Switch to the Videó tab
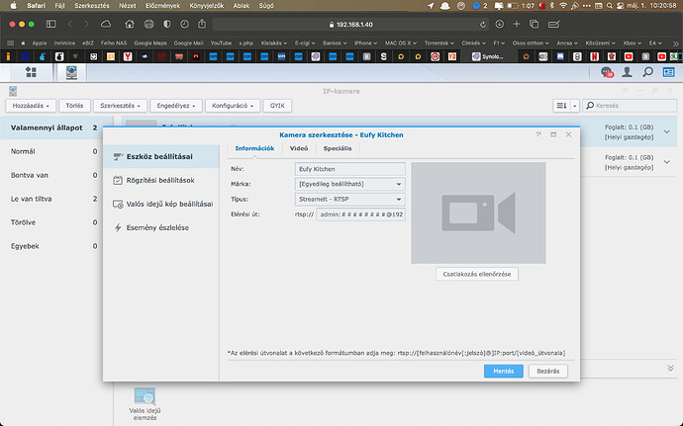The image size is (683, 426). pyautogui.click(x=297, y=148)
